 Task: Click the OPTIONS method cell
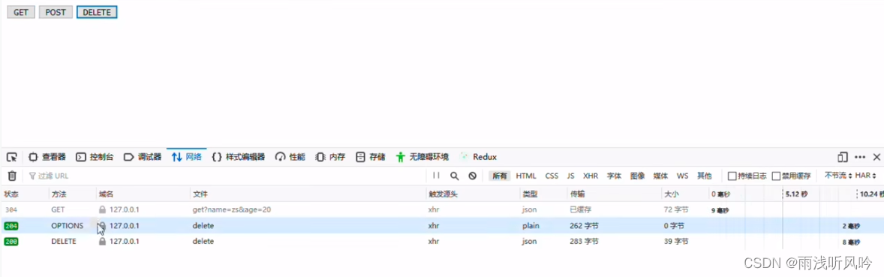67,226
